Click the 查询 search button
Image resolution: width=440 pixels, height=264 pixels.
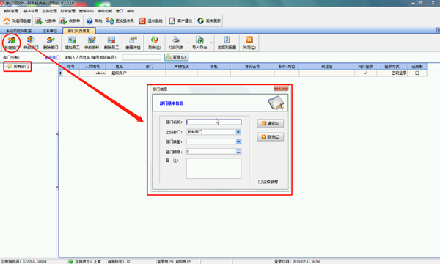[177, 57]
